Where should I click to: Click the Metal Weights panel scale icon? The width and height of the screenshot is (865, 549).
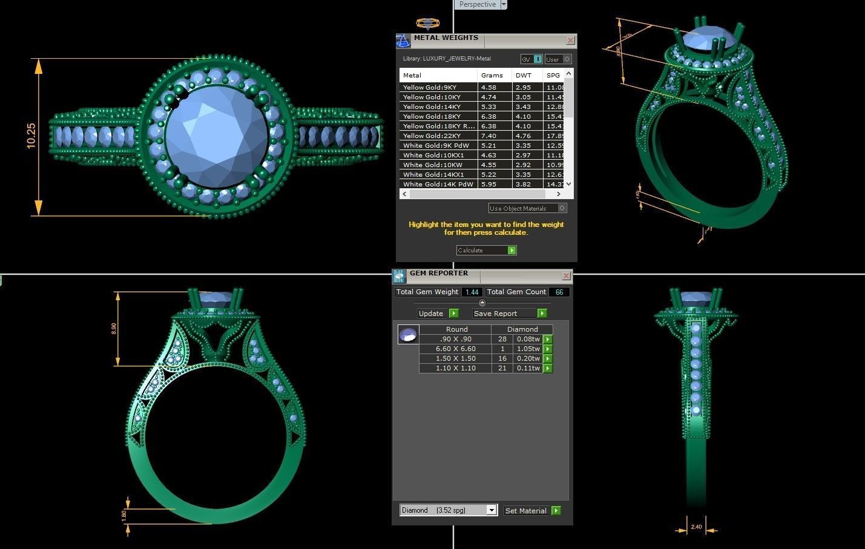403,41
